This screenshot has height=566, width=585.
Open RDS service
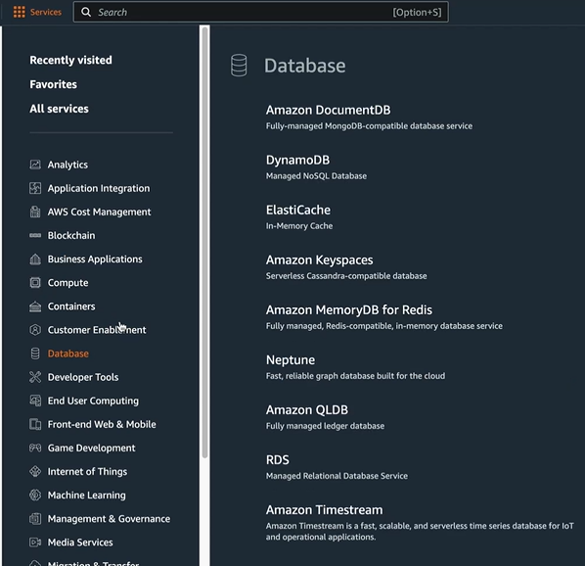(x=277, y=460)
